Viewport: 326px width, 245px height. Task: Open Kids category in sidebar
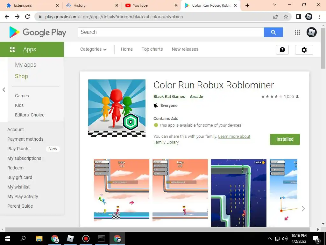coord(19,105)
